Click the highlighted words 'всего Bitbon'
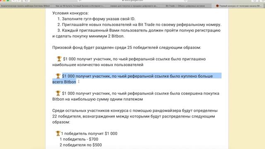 [x=64, y=82]
